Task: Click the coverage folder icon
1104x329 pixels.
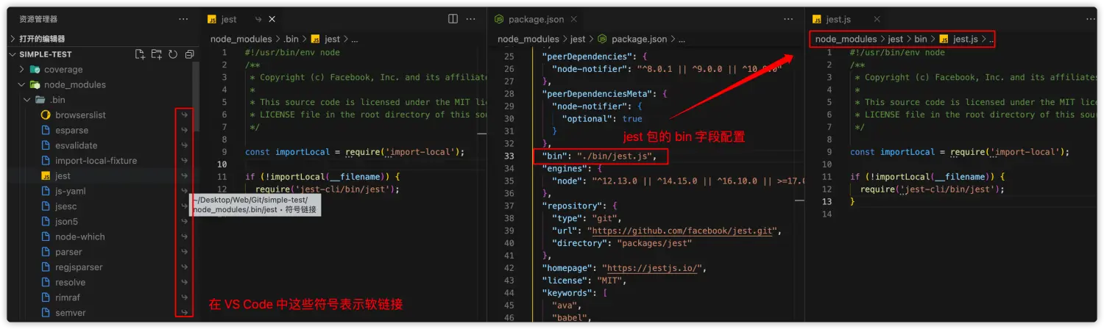Action: coord(35,70)
